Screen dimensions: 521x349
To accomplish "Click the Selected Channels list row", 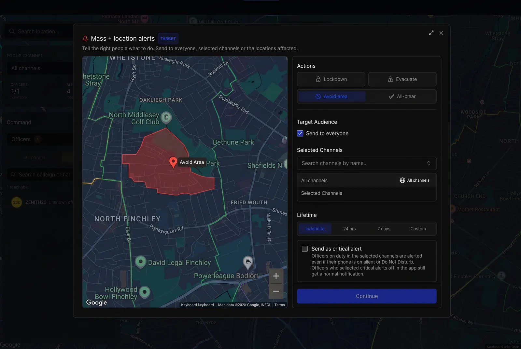I will [367, 193].
